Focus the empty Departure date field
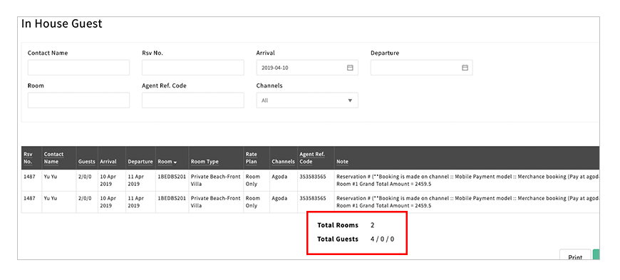Viewport: 620px width, 280px height. pos(421,68)
